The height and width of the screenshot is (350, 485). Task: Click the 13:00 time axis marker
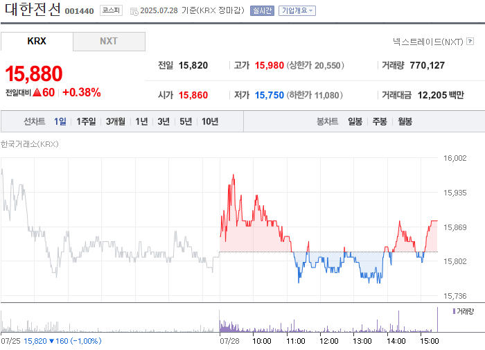pos(362,341)
